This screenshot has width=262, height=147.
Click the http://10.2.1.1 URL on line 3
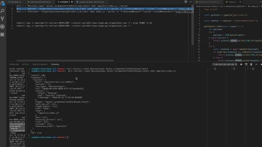(185, 11)
